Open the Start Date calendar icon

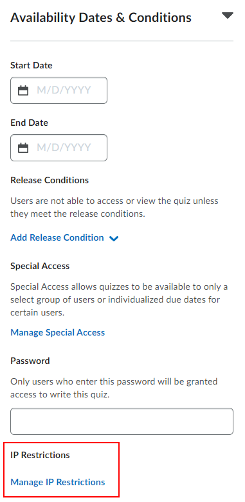click(23, 90)
